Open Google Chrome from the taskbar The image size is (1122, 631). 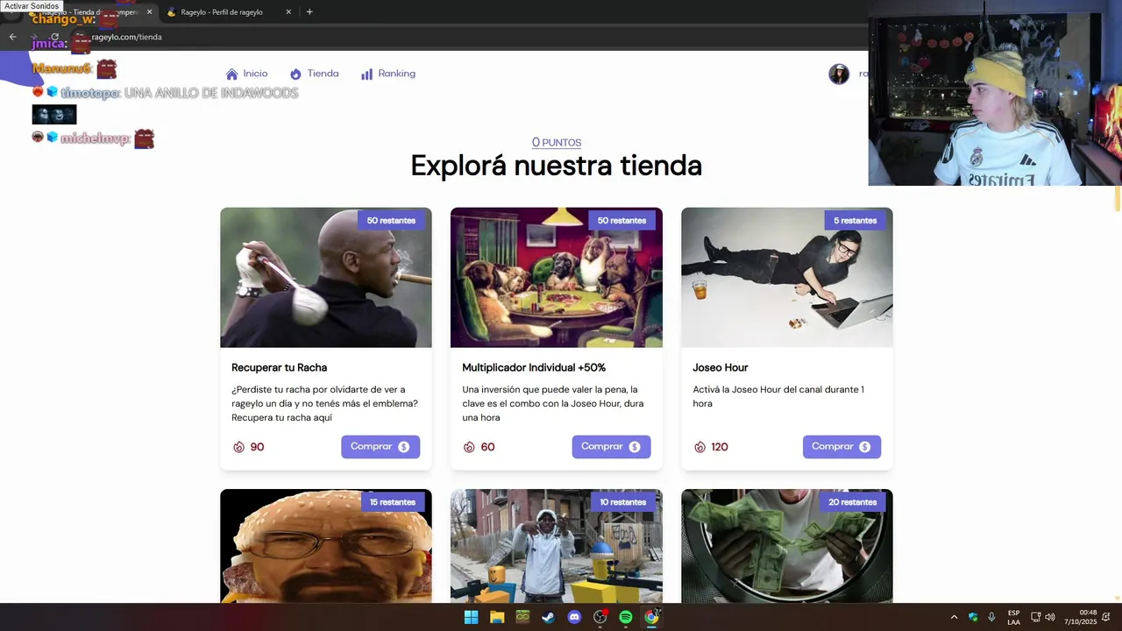tap(651, 617)
